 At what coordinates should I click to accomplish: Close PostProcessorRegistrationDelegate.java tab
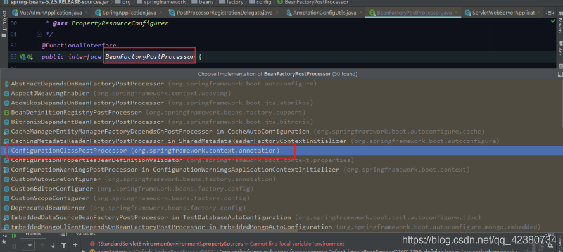(x=277, y=13)
